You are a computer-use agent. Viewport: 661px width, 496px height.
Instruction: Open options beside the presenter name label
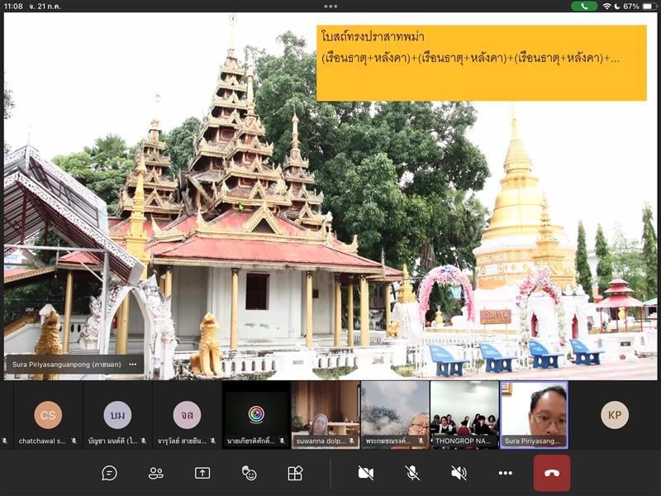coord(133,364)
